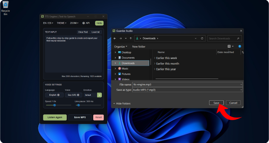Open view options dropdown arrow
The width and height of the screenshot is (269, 143).
[233, 46]
